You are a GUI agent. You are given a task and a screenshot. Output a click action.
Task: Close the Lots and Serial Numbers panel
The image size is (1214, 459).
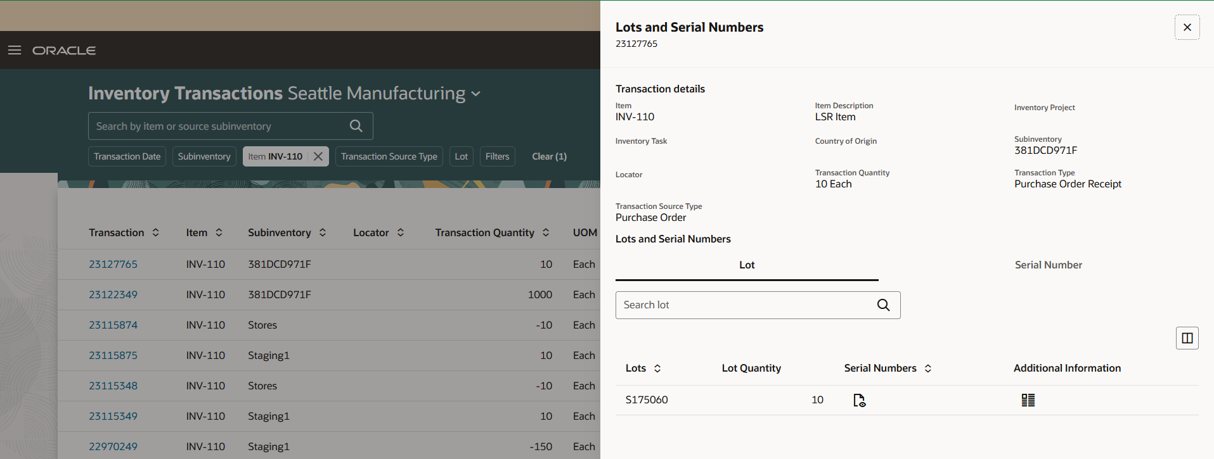(x=1187, y=27)
